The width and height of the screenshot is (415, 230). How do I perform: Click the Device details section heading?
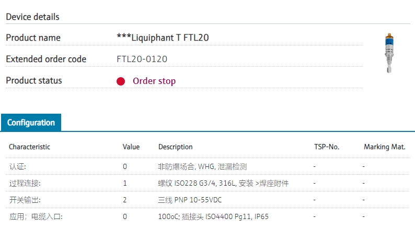pyautogui.click(x=32, y=17)
